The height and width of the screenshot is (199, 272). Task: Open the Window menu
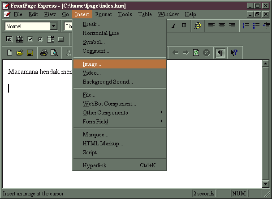coord(168,14)
